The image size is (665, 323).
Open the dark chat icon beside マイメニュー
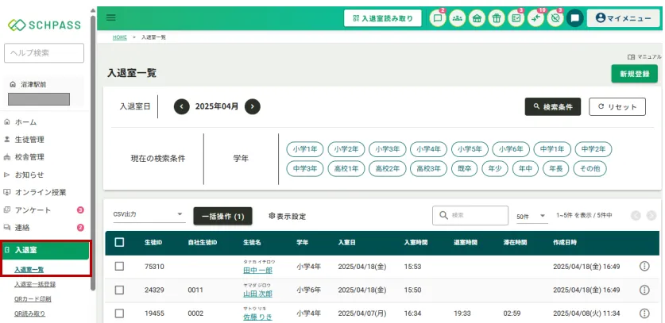pos(575,17)
